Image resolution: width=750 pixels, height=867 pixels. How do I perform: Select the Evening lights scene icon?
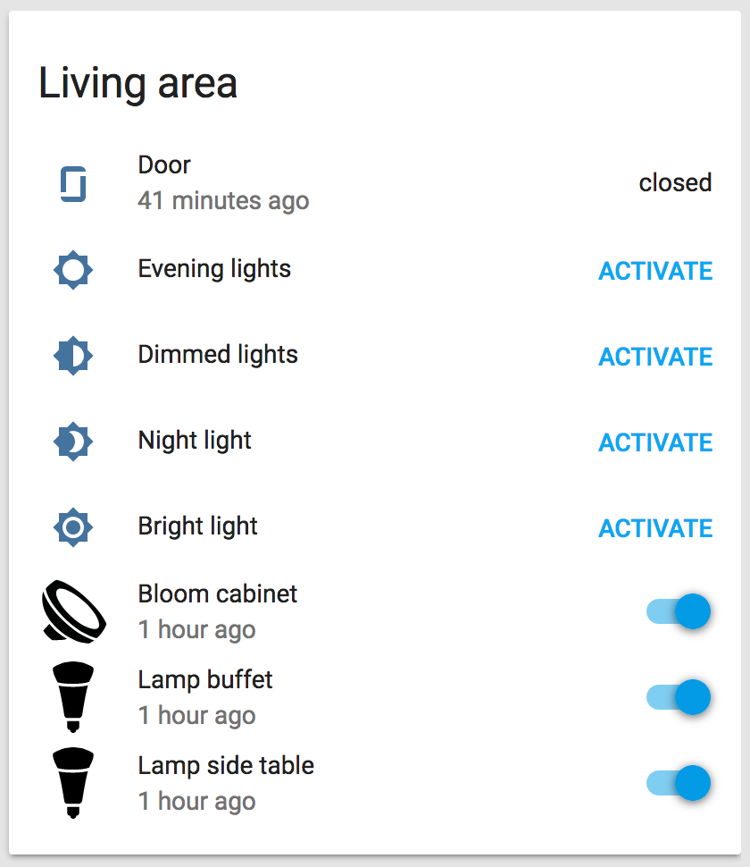[x=71, y=269]
